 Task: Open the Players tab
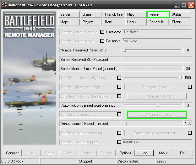coord(91,22)
